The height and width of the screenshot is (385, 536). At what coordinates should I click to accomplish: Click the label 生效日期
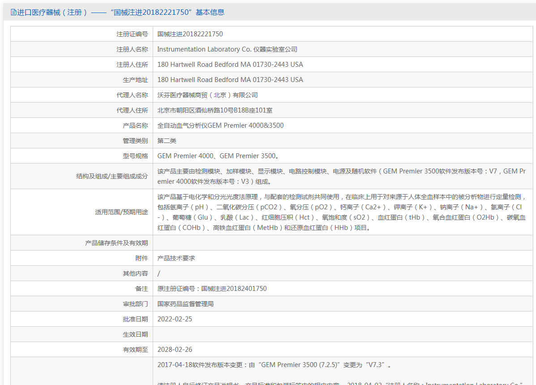coord(135,334)
